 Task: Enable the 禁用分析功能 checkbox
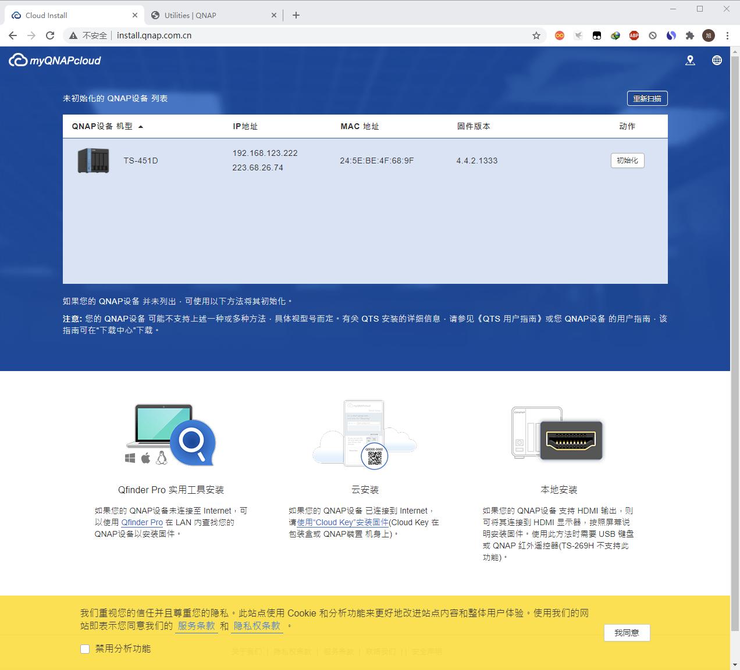(85, 648)
